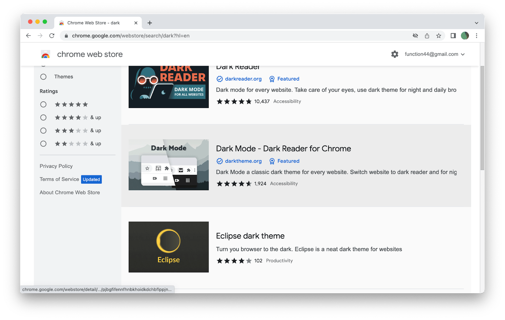Open the Chrome profile avatar
The image size is (505, 320).
tap(465, 36)
